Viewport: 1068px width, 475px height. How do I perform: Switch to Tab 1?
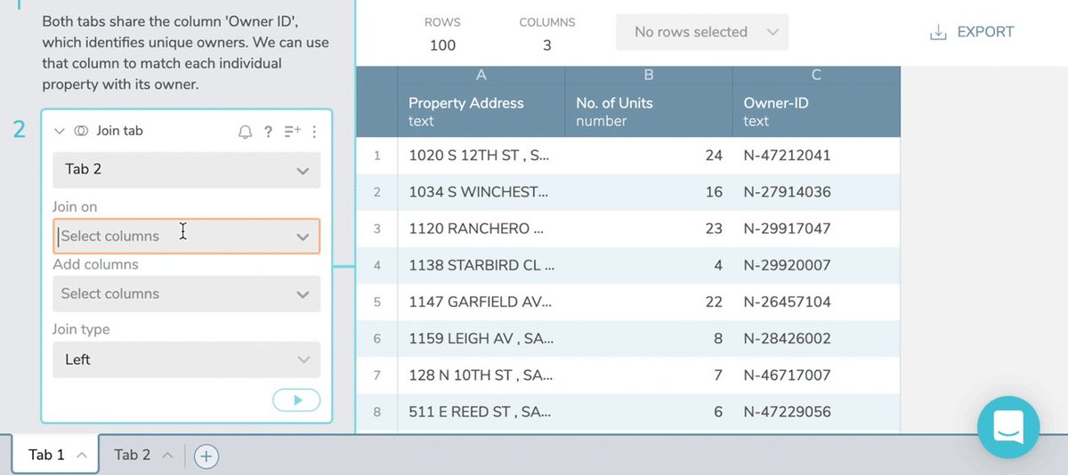tap(46, 455)
